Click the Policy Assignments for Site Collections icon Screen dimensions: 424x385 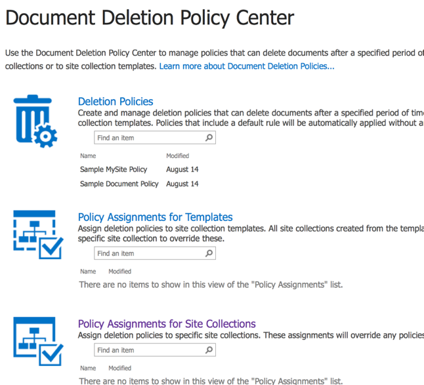point(38,340)
